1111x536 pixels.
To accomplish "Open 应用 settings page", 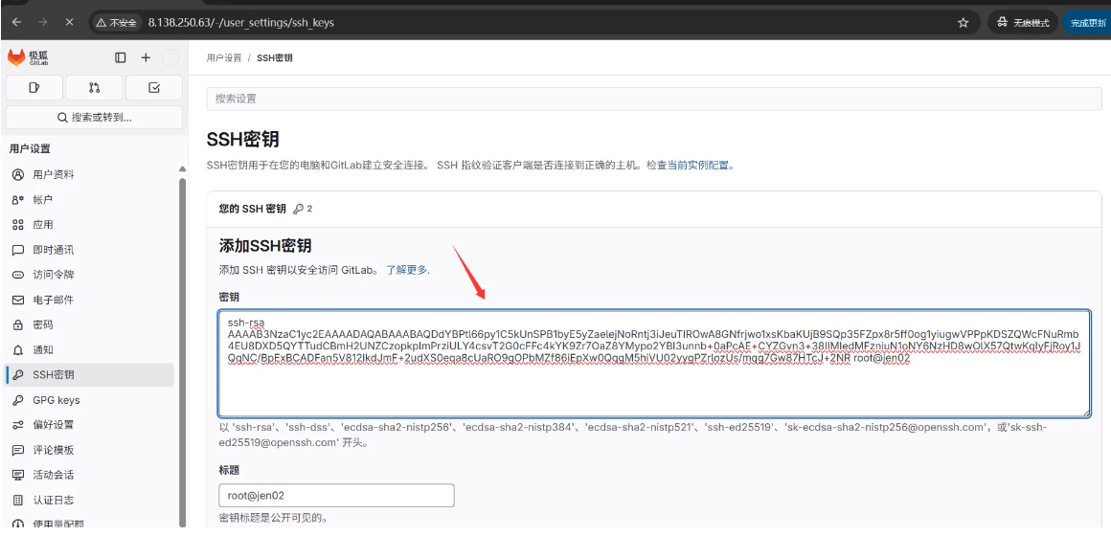I will (x=89, y=225).
